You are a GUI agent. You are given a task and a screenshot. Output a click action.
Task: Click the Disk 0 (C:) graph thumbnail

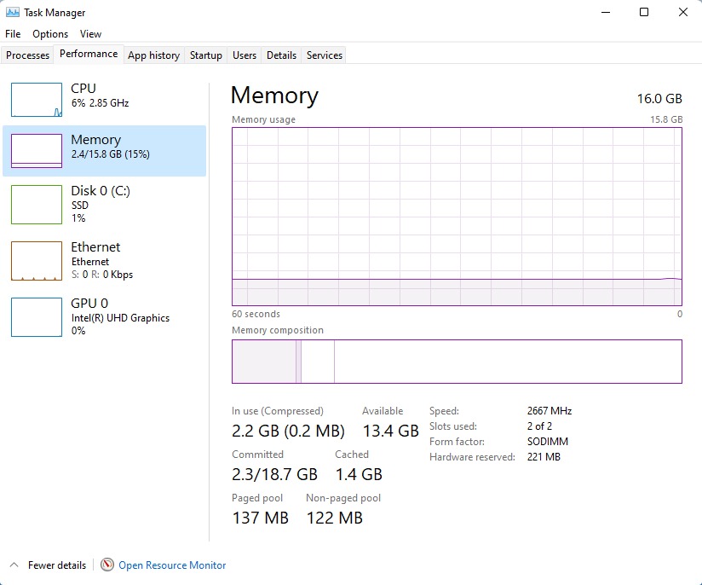(x=37, y=205)
